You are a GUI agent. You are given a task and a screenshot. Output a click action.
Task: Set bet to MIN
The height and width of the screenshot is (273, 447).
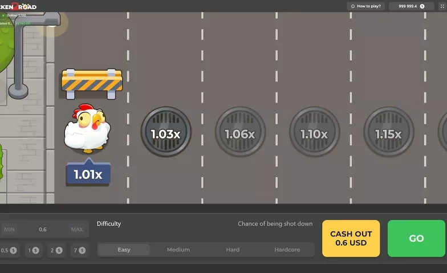click(9, 229)
